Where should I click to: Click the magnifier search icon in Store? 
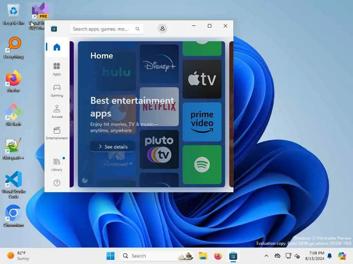[x=138, y=29]
